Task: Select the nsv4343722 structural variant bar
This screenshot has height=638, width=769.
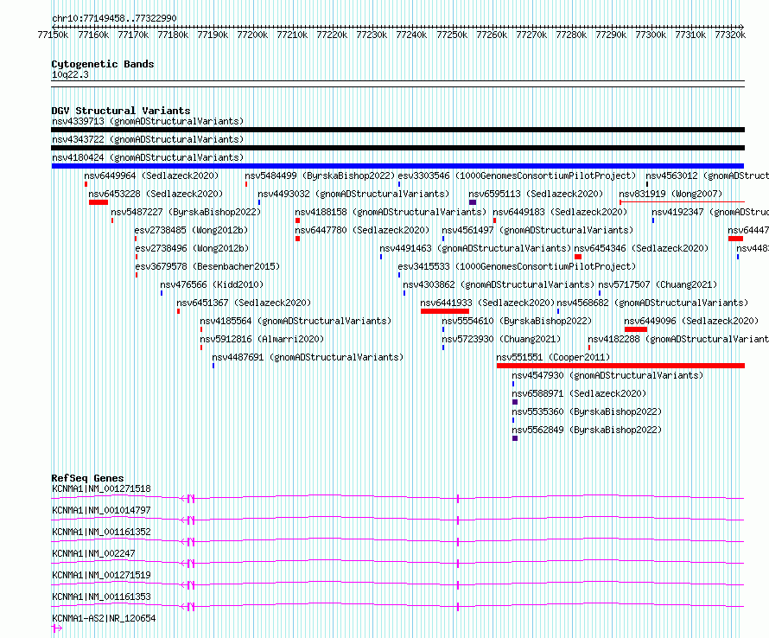Action: [x=397, y=148]
